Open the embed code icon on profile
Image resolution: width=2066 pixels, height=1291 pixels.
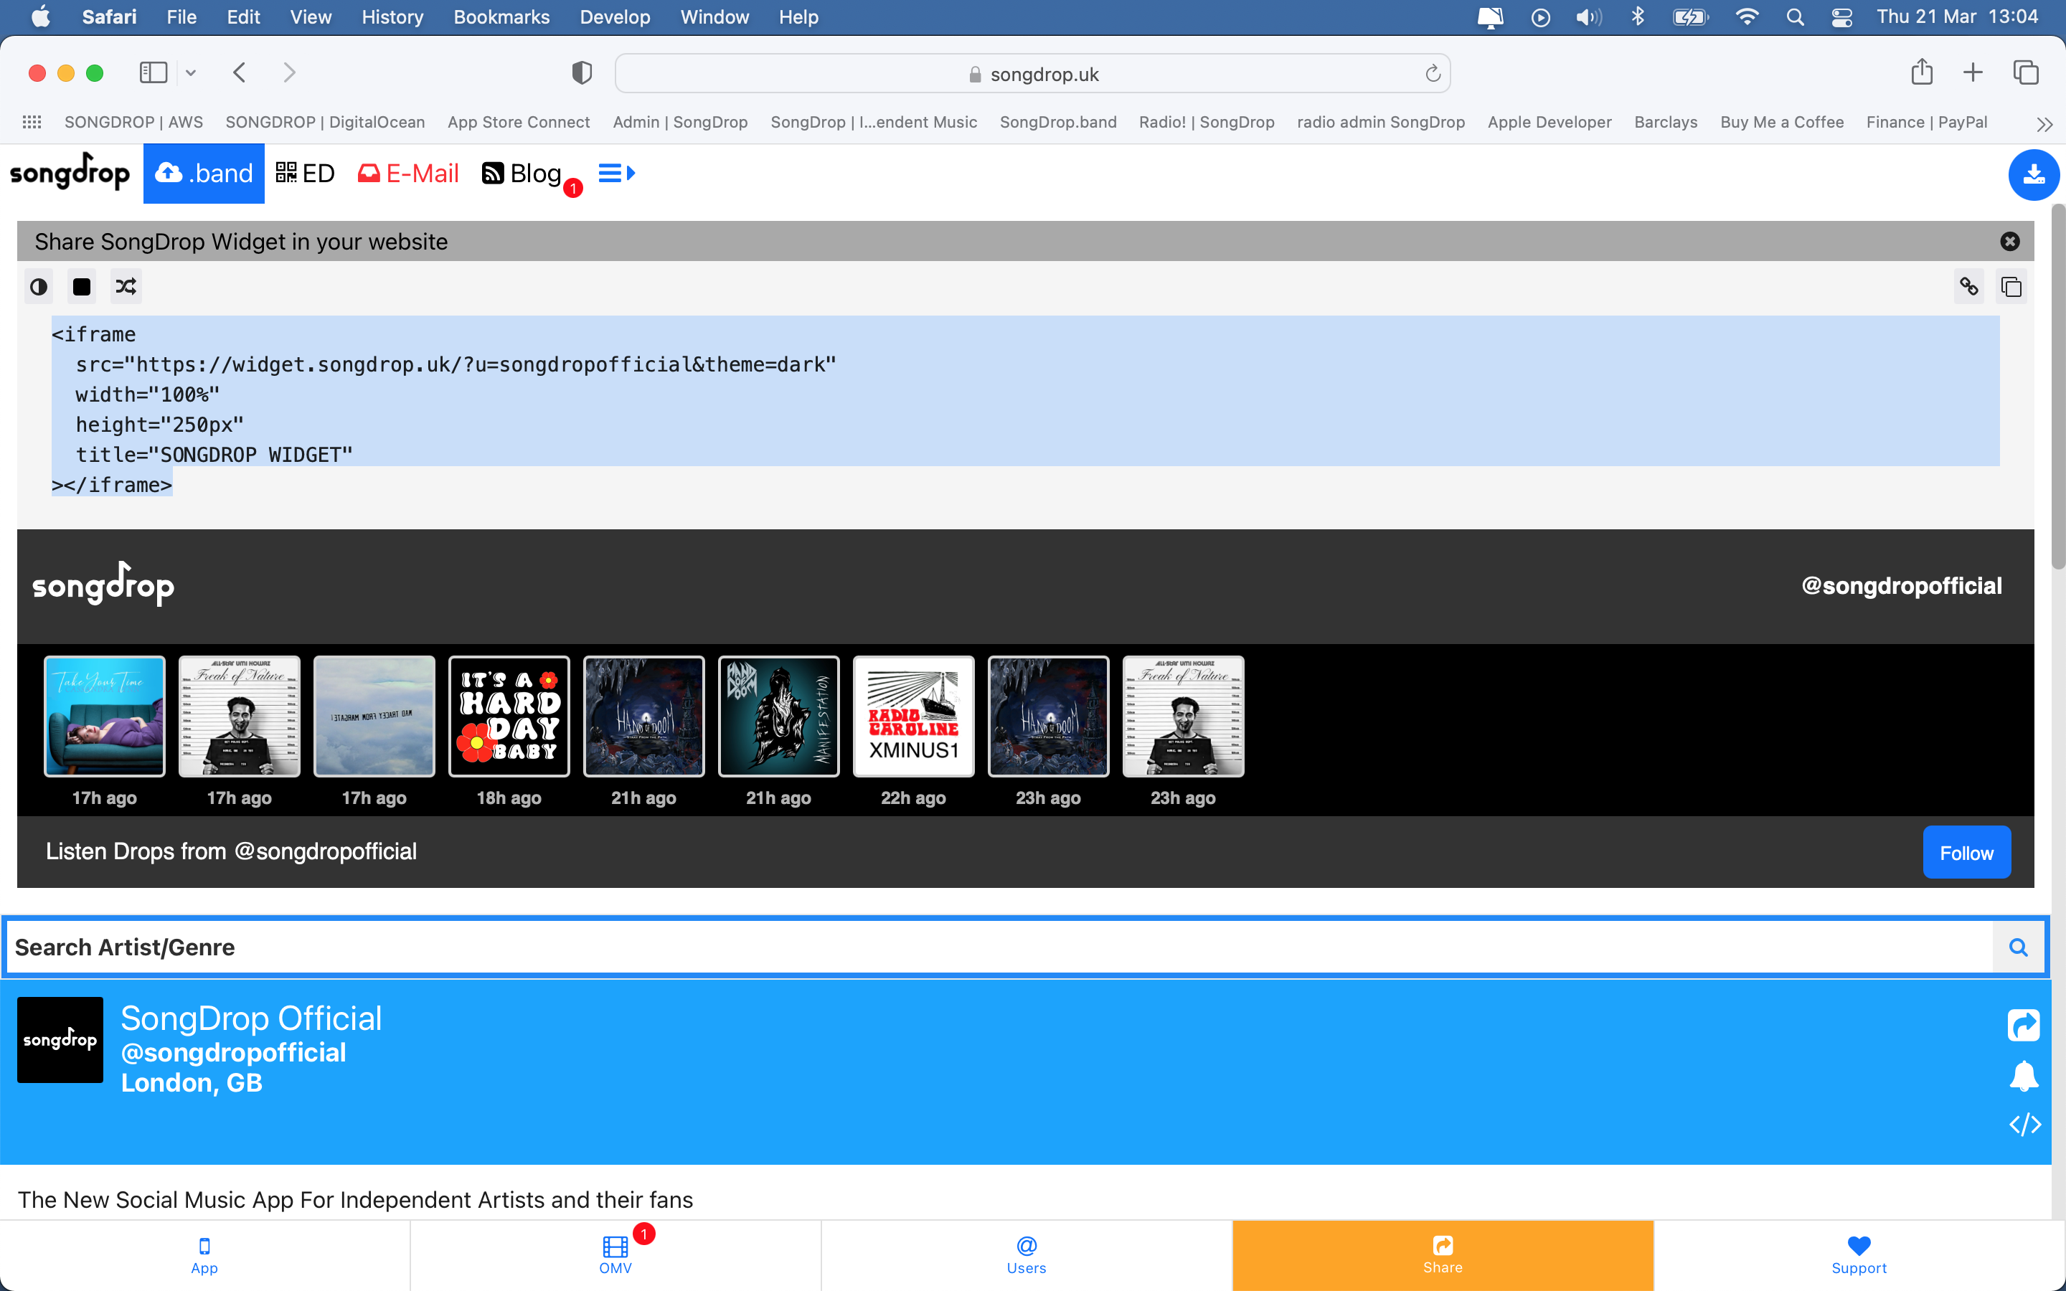click(x=2024, y=1125)
